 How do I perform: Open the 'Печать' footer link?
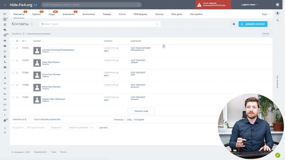pos(63,152)
